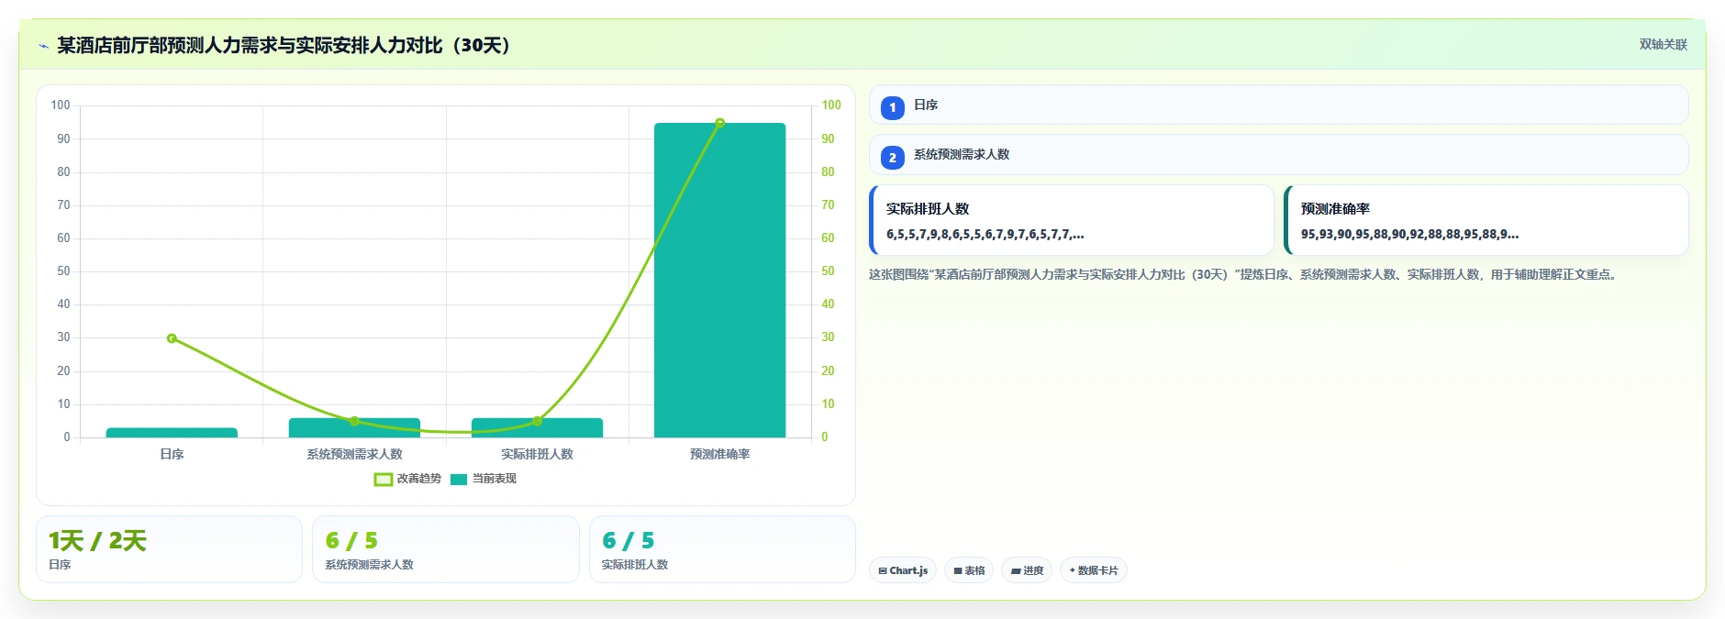Click the small icon before the chart title
The height and width of the screenshot is (619, 1725).
click(43, 46)
